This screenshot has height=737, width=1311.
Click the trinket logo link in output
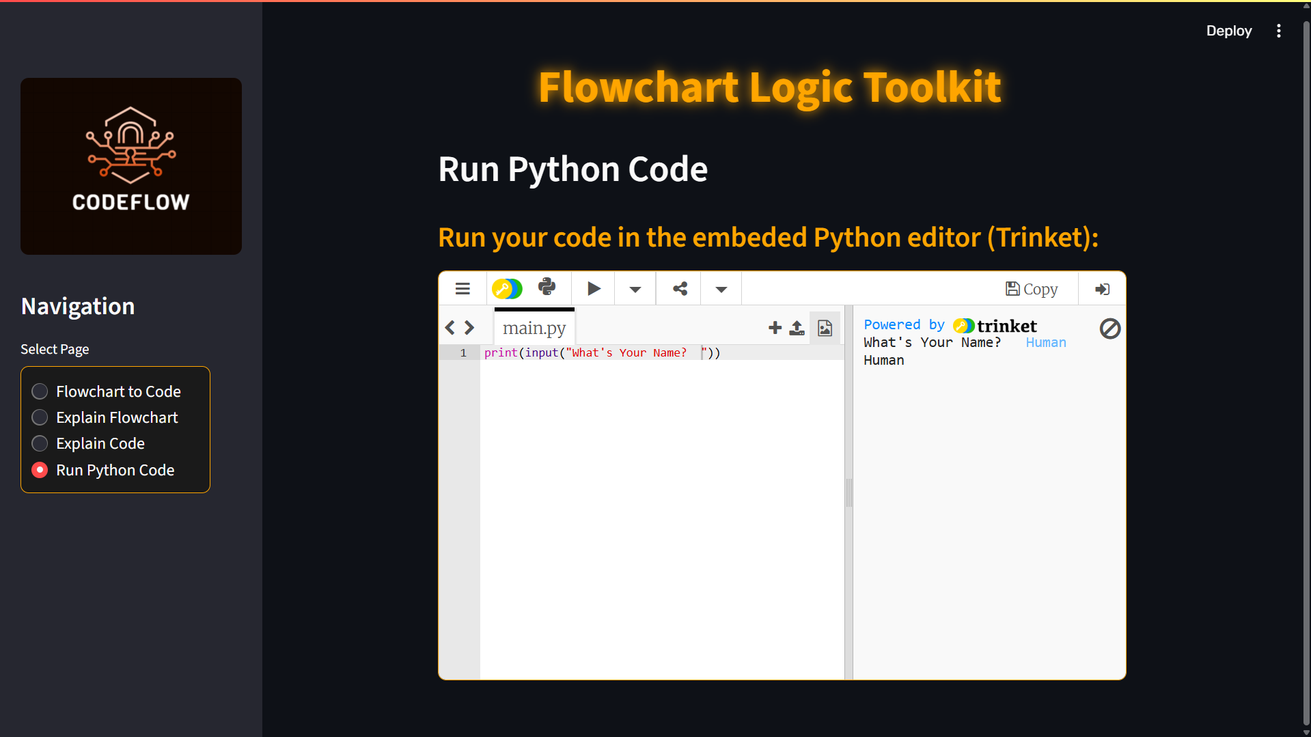pyautogui.click(x=995, y=326)
